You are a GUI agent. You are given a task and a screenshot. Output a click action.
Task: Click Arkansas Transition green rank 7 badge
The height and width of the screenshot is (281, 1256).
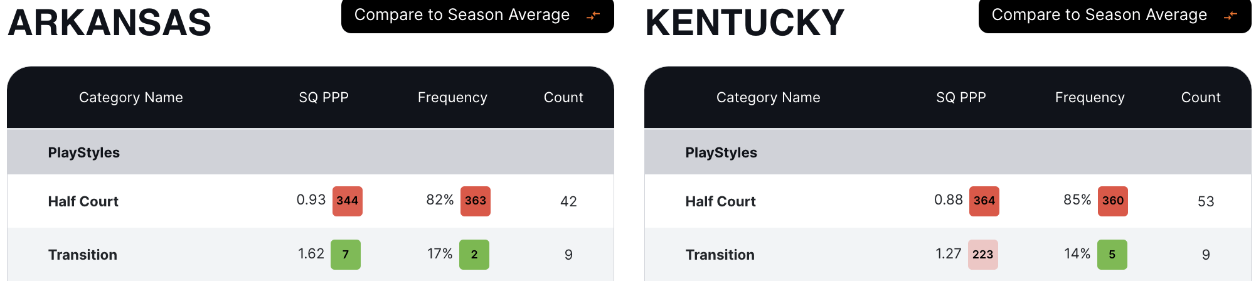point(346,255)
